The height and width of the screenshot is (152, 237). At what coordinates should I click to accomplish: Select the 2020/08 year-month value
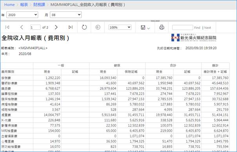click(25, 54)
